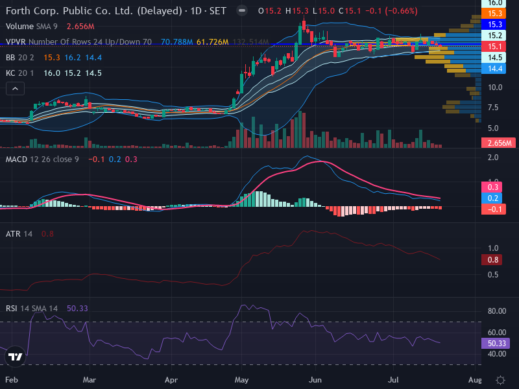Screen dimensions: 519x389
Task: Click the Mar label on time axis
Action: click(x=90, y=380)
